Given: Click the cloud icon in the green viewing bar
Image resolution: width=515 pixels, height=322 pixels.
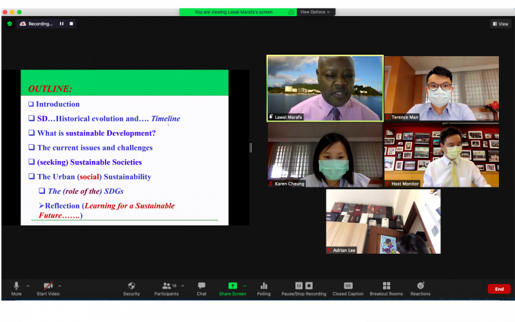Looking at the screenshot, I should [x=291, y=12].
